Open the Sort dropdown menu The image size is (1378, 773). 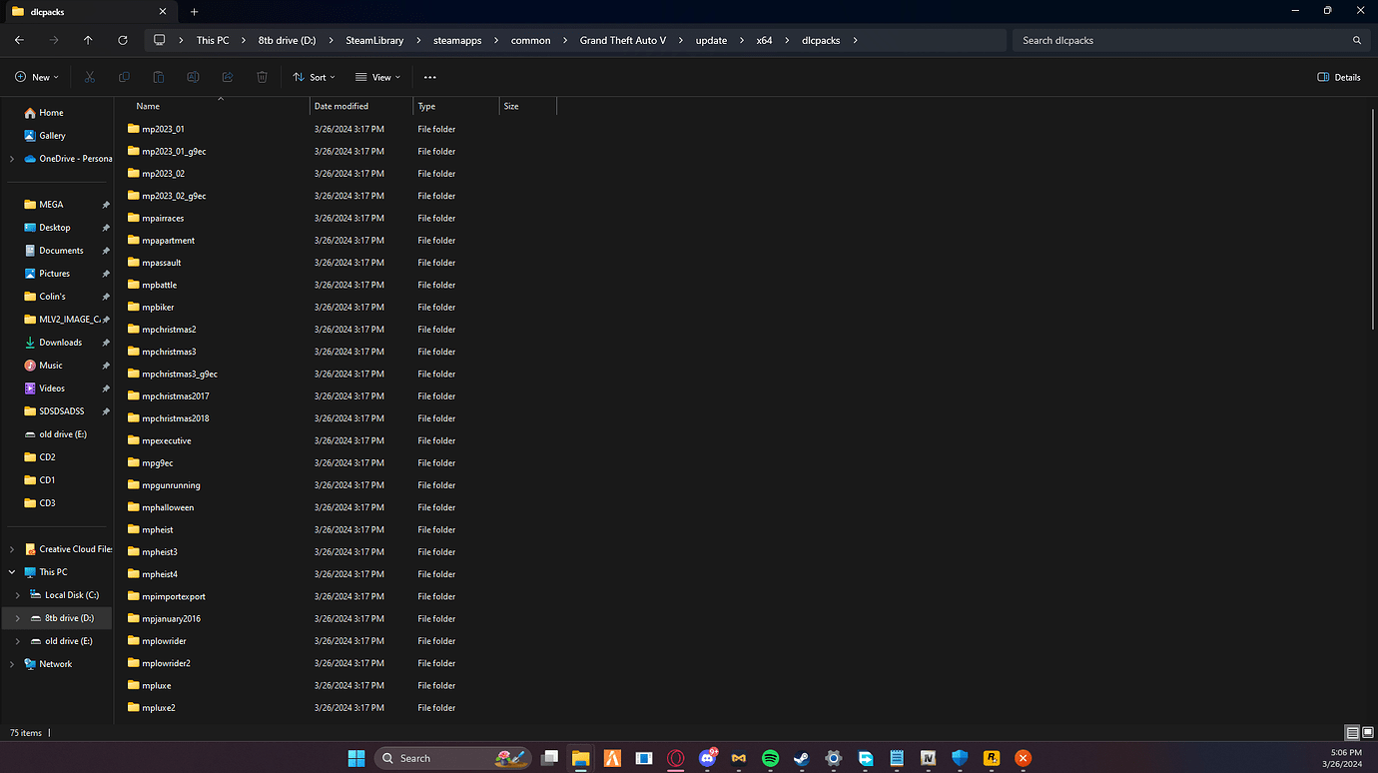pyautogui.click(x=314, y=77)
